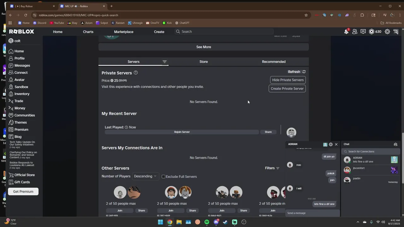Open the taskbar weather widget showing 72°F
This screenshot has width=404, height=227.
coord(11,222)
